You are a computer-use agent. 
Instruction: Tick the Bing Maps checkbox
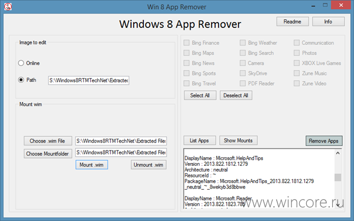(x=187, y=53)
